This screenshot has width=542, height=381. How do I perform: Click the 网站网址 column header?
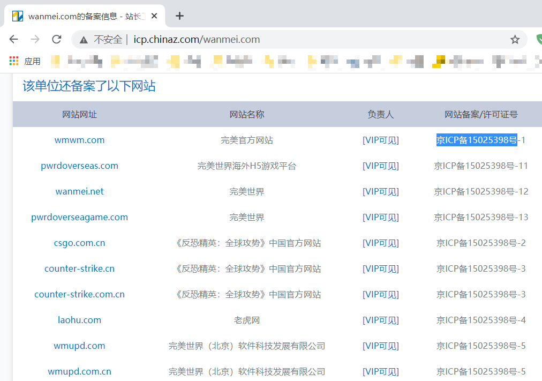pos(79,115)
